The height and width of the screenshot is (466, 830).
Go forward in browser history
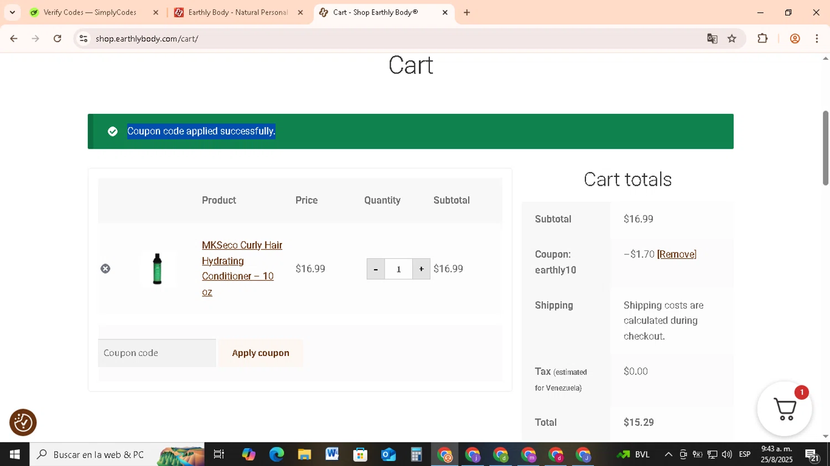click(x=35, y=39)
